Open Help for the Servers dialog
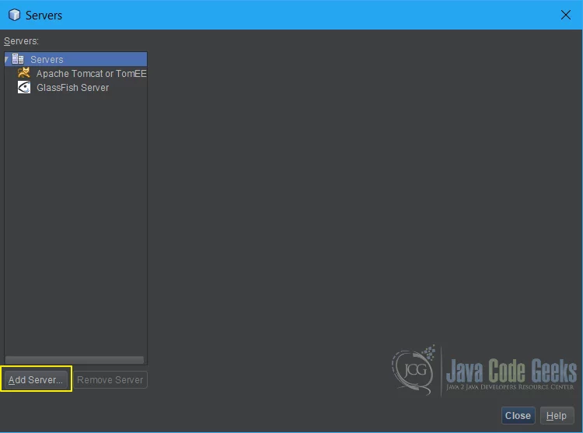 pyautogui.click(x=557, y=415)
